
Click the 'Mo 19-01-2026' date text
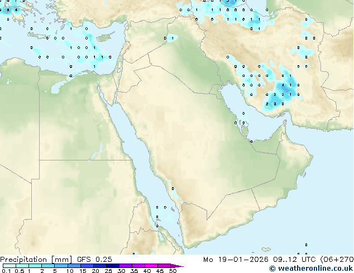pos(236,260)
